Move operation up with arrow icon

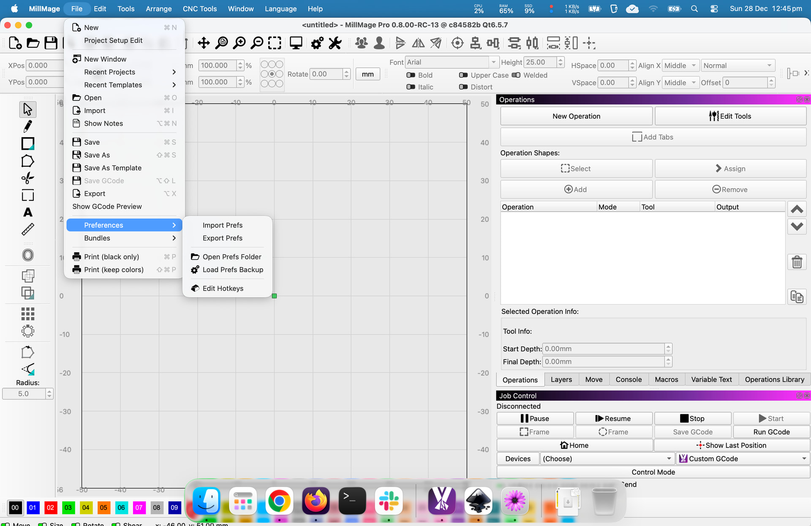pos(797,209)
